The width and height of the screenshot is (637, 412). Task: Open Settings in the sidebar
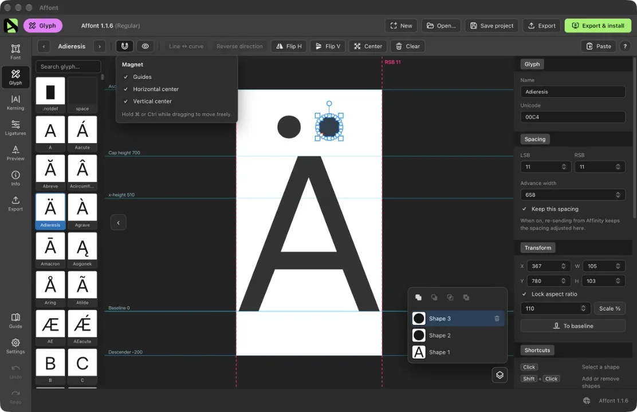[x=15, y=346]
